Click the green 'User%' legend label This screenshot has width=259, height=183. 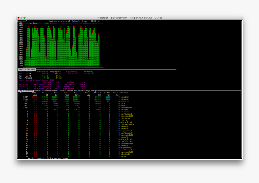point(48,23)
